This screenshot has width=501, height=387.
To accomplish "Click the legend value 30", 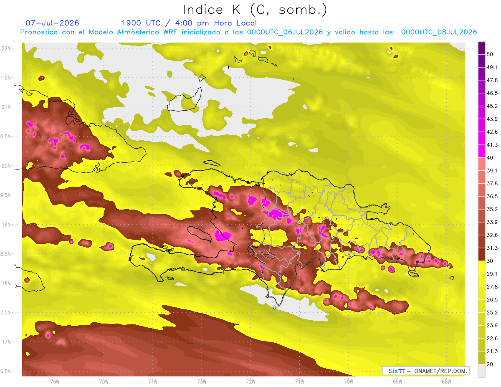I will pyautogui.click(x=490, y=261).
